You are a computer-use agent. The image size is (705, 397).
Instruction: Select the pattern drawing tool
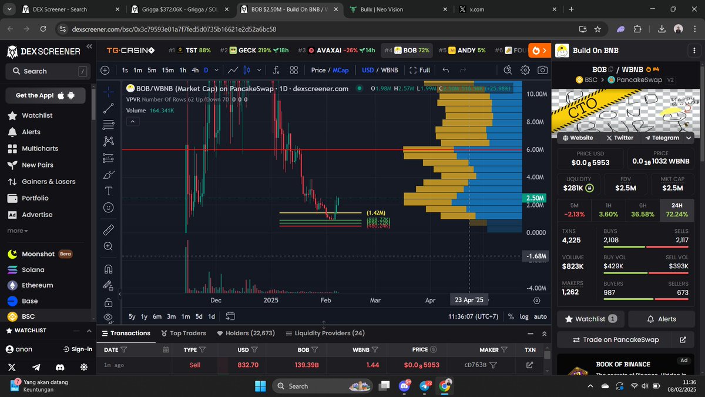[x=109, y=141]
